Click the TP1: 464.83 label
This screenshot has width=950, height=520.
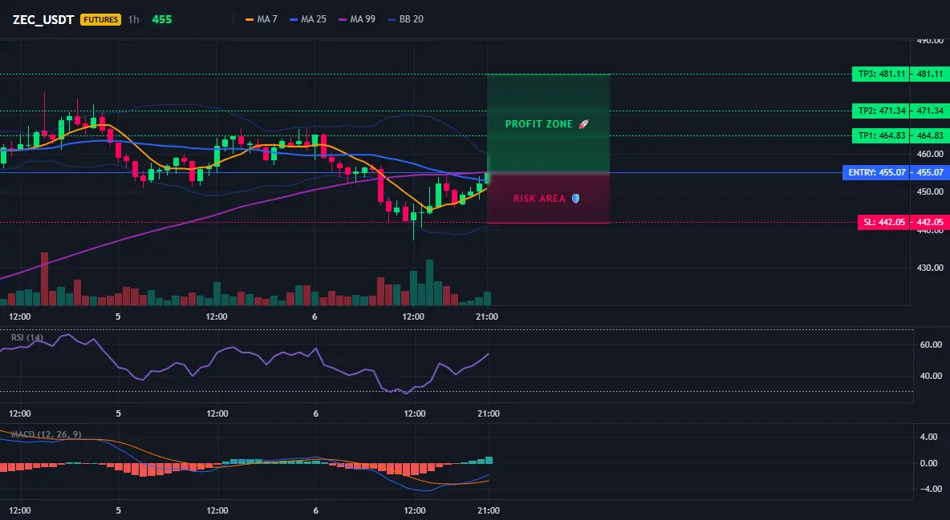[x=881, y=135]
